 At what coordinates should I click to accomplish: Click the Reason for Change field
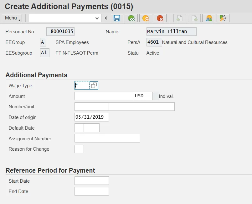click(x=79, y=149)
